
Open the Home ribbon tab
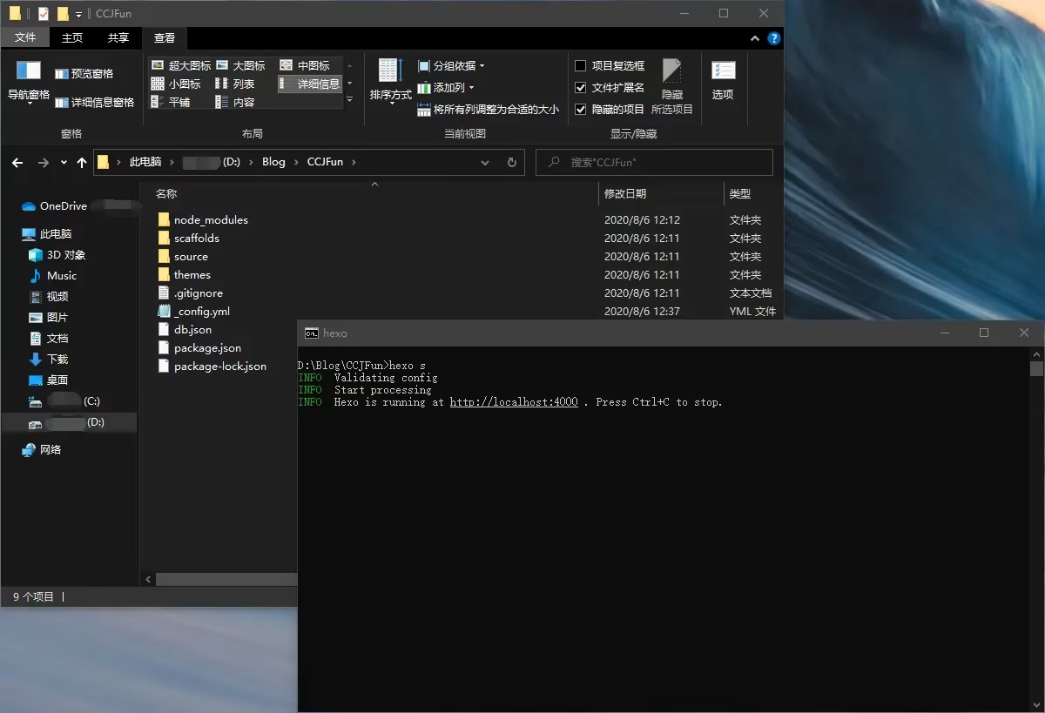pos(72,37)
